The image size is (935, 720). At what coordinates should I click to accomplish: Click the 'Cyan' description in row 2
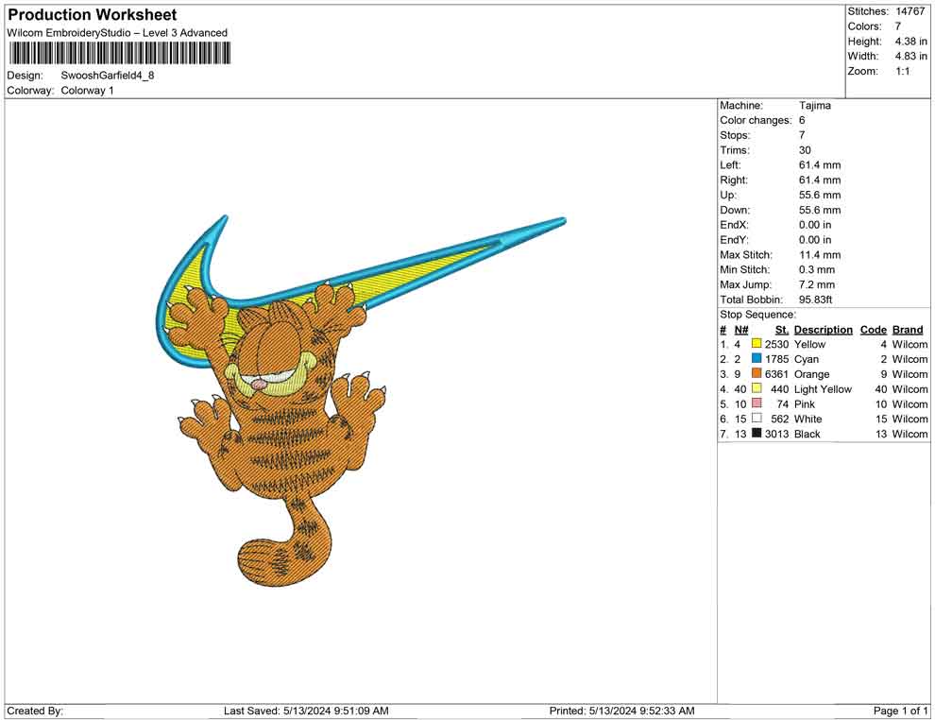[807, 359]
